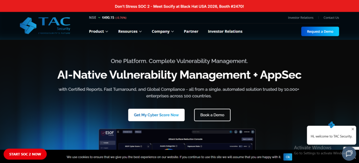
Task: Open Investor Relations in main navigation
Action: [225, 31]
